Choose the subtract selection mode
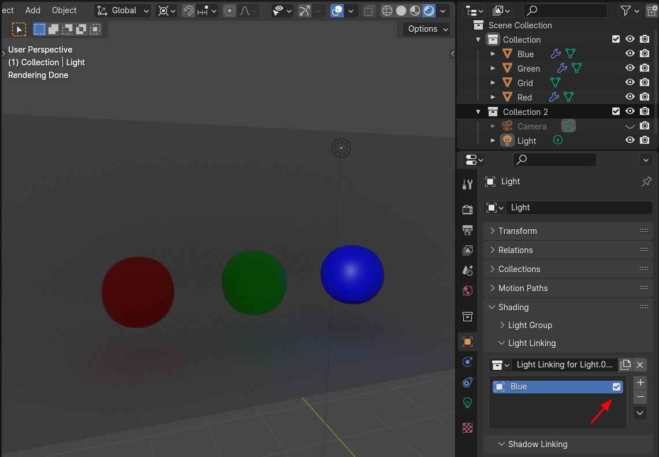659x457 pixels. tap(67, 29)
